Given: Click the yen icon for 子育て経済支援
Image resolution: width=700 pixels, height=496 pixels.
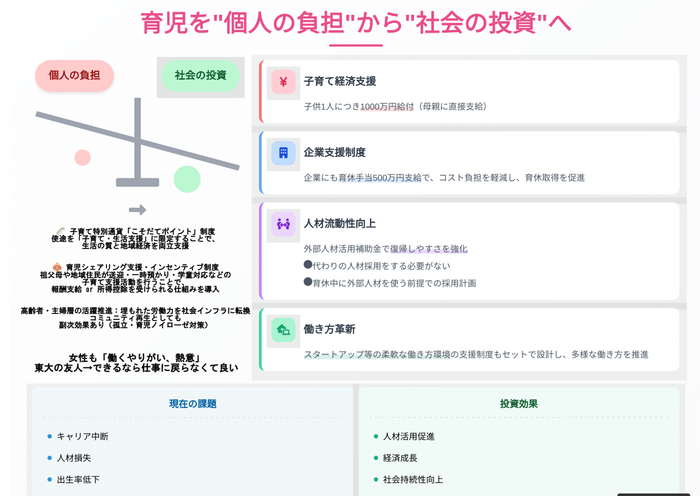Looking at the screenshot, I should (283, 82).
